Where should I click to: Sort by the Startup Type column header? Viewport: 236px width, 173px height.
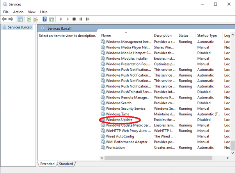[207, 36]
